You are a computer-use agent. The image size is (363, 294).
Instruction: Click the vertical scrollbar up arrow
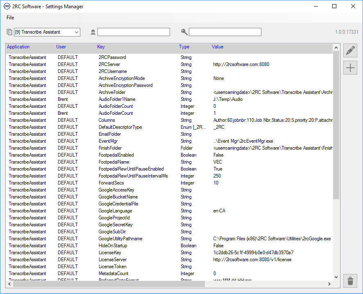click(336, 48)
